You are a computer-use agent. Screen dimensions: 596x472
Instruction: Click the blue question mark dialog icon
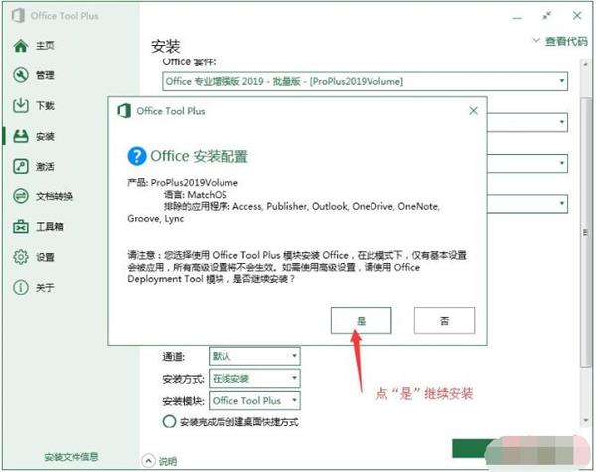coord(138,156)
